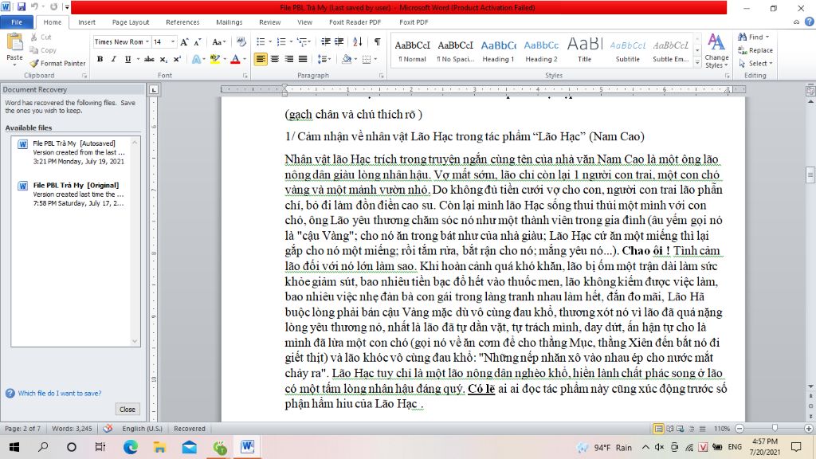Cut the selected text
The width and height of the screenshot is (816, 459).
point(41,37)
